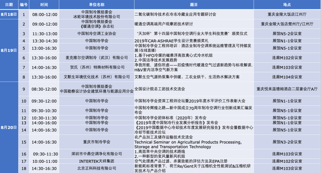
Task: Click topic "《2019年度中国制冷行业发展分析报告》发布会"
Action: [176, 123]
